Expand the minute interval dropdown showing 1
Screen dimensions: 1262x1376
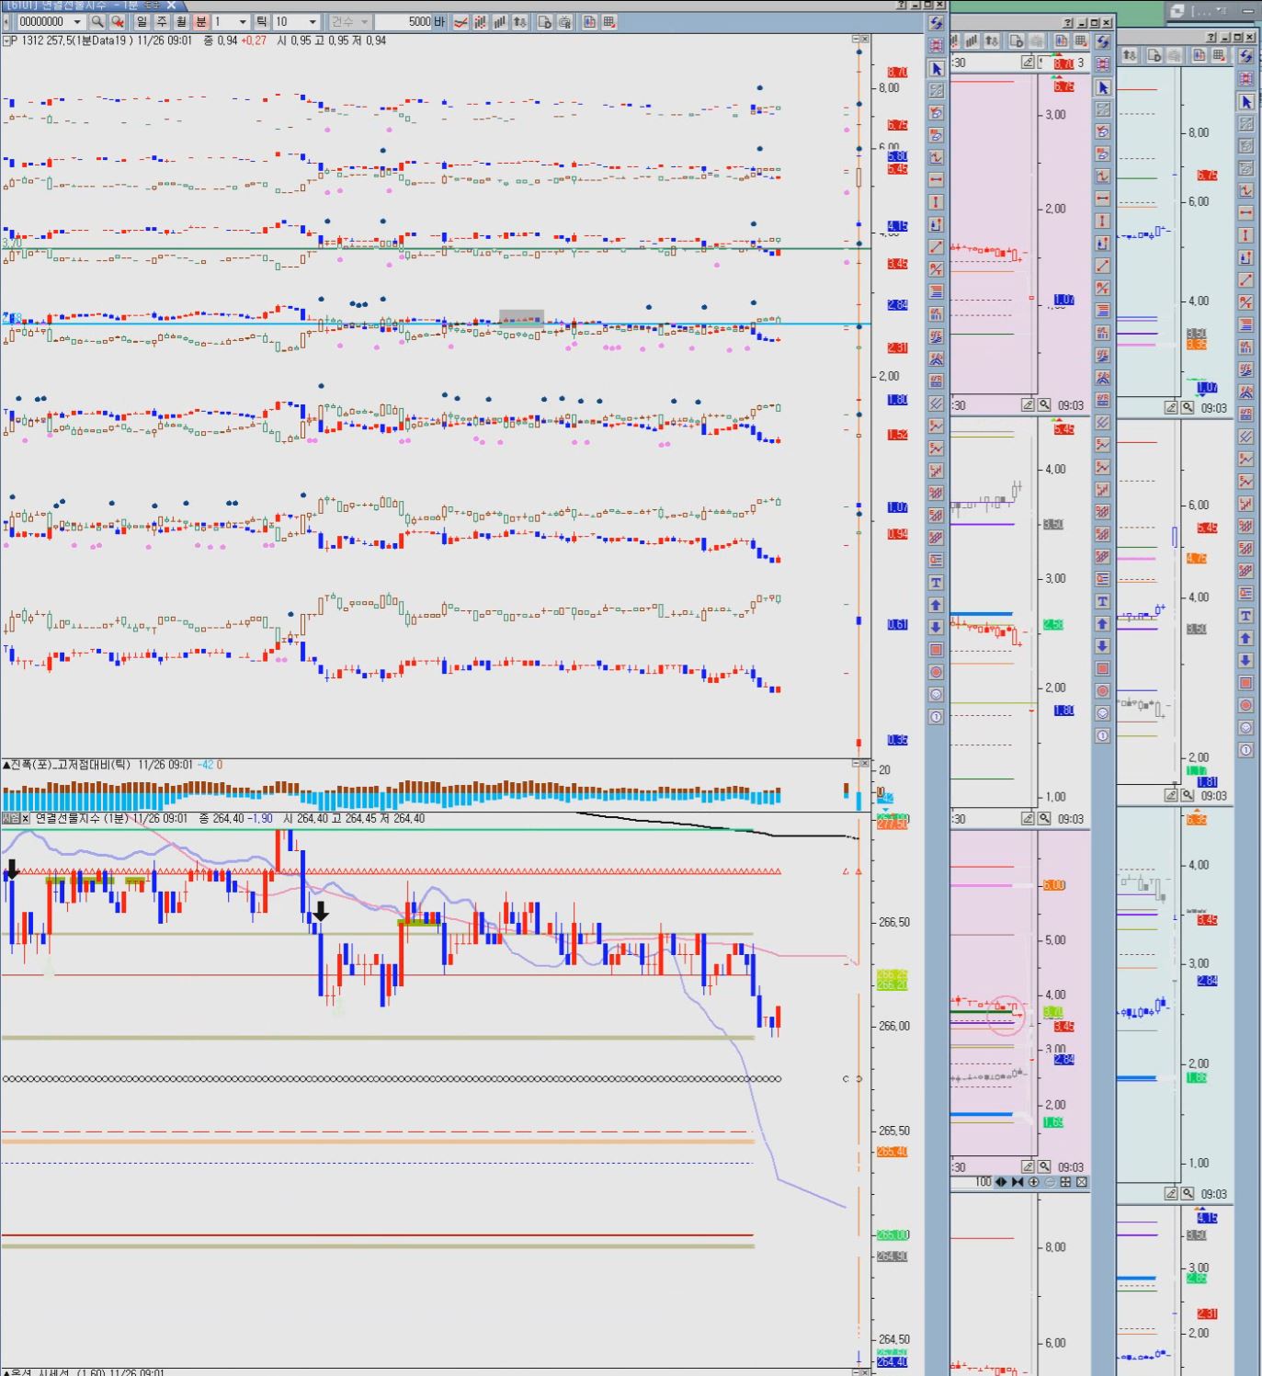[x=243, y=21]
